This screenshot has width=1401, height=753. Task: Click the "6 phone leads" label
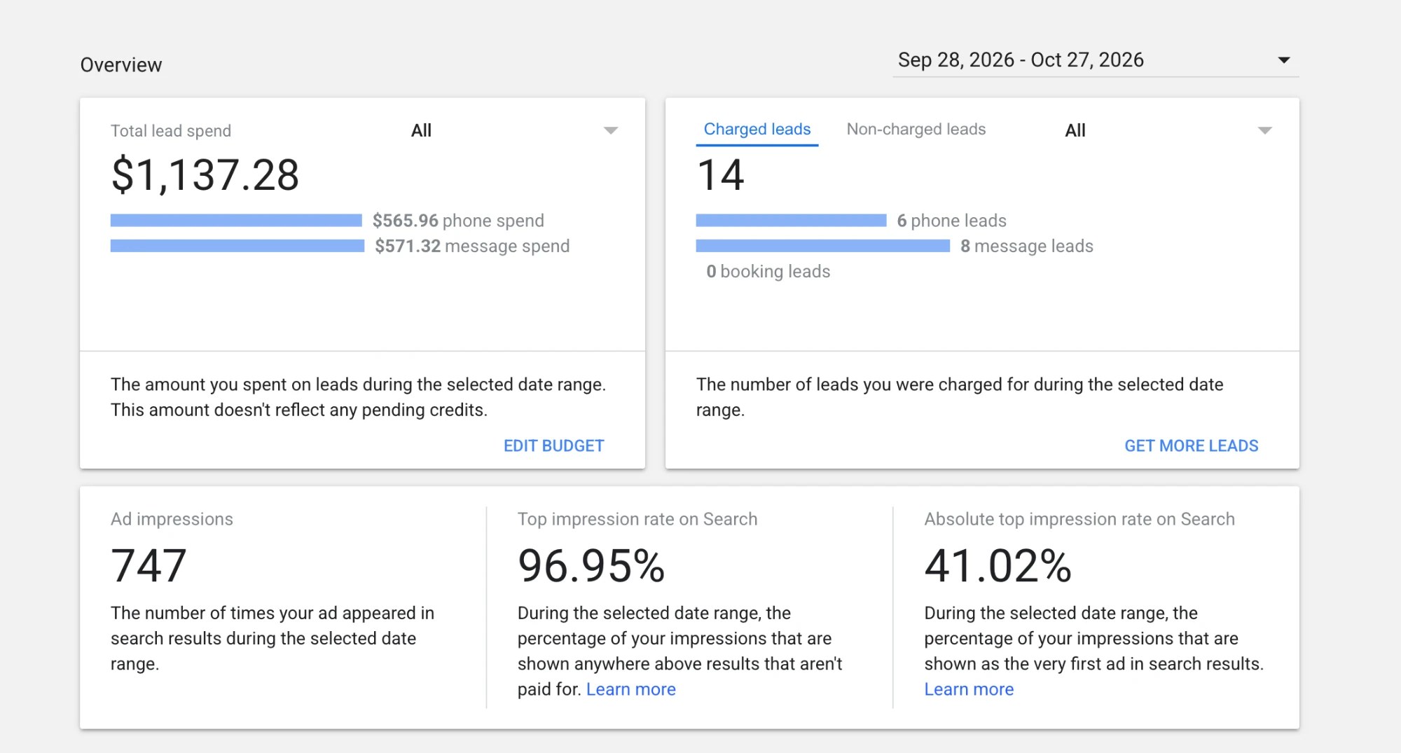click(x=951, y=221)
